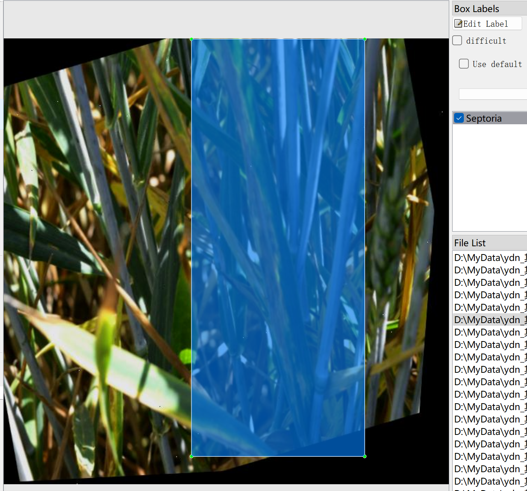Click the bottom-right green box vertex
The width and height of the screenshot is (527, 491).
point(365,456)
